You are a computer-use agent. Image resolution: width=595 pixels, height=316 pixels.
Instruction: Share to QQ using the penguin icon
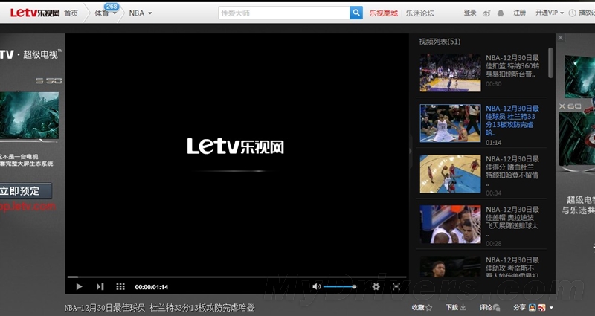tap(533, 307)
